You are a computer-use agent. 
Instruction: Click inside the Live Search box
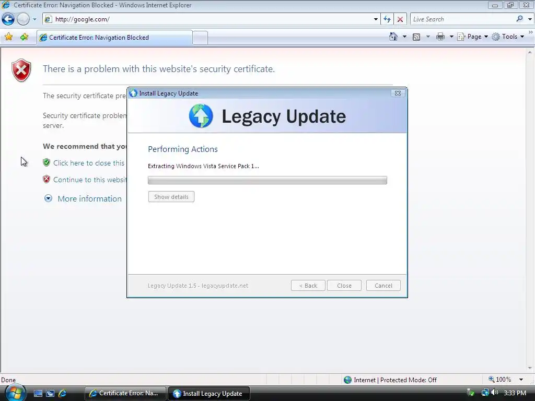pos(462,19)
